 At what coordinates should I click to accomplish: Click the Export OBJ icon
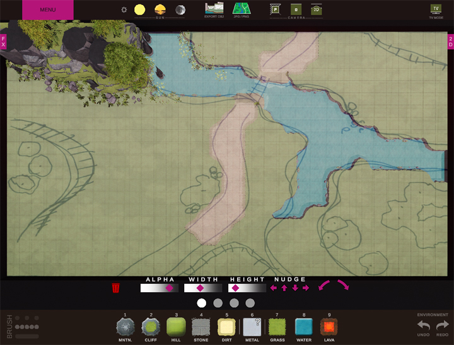point(214,9)
